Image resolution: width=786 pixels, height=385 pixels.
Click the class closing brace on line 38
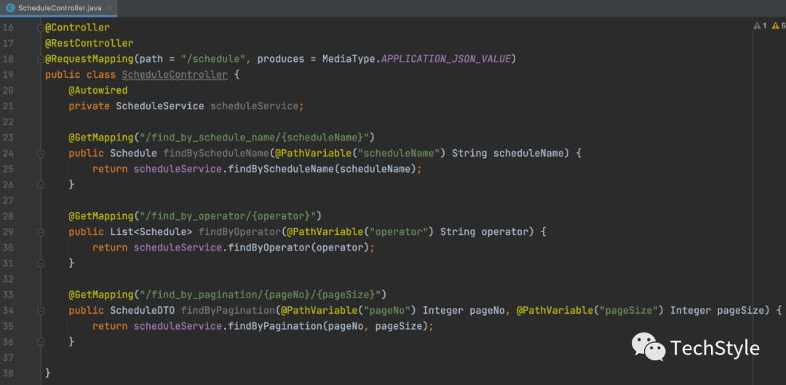pos(48,373)
